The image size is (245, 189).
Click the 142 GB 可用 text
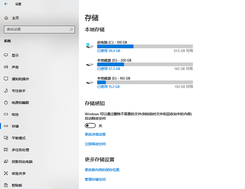click(x=183, y=69)
